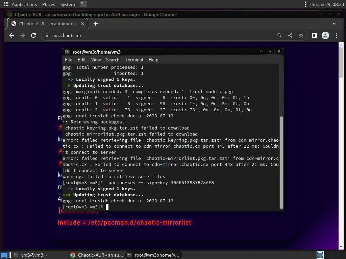This screenshot has width=346, height=259.
Task: Click the top panel handle beside the clock
Action: coord(305,4)
